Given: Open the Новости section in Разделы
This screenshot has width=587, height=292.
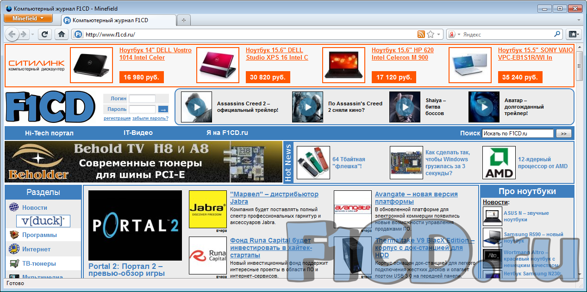Looking at the screenshot, I should [x=35, y=208].
